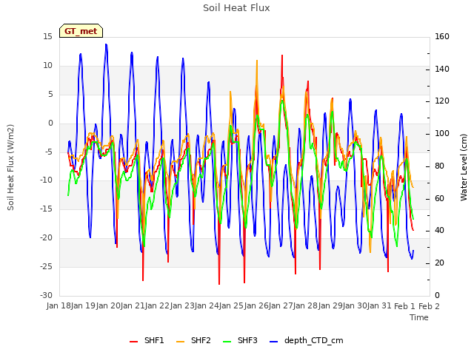Click the 140 tick on right axis
The width and height of the screenshot is (474, 355).
click(442, 69)
